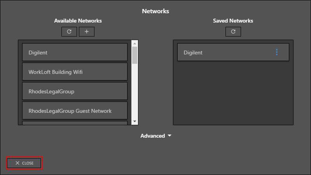The width and height of the screenshot is (311, 175).
Task: Expand the Advanced section
Action: point(156,136)
